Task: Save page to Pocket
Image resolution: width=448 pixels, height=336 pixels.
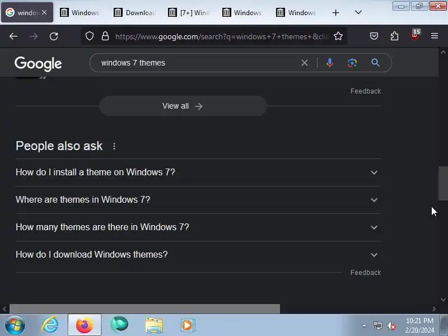Action: [x=374, y=36]
